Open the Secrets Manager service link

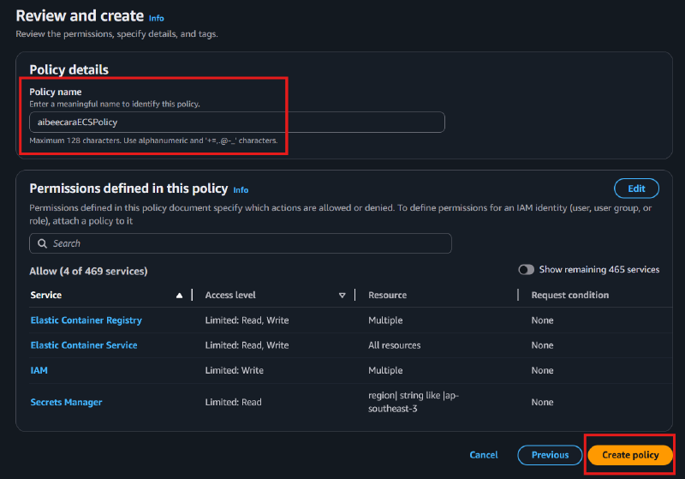coord(67,402)
